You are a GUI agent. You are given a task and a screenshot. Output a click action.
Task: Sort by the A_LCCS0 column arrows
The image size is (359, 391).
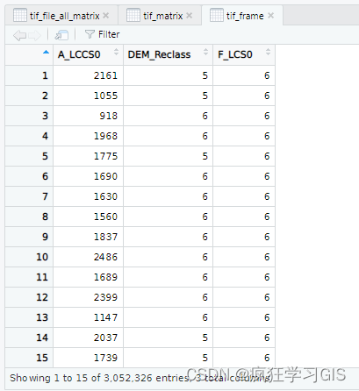117,52
